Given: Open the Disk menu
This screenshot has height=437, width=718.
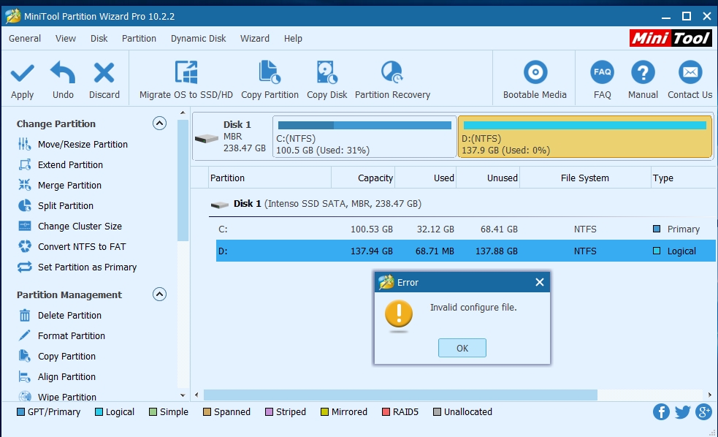Looking at the screenshot, I should click(x=99, y=39).
